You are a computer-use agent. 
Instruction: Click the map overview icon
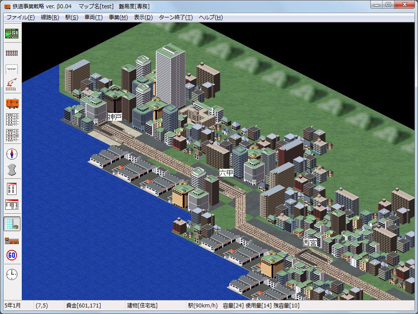tap(12, 34)
